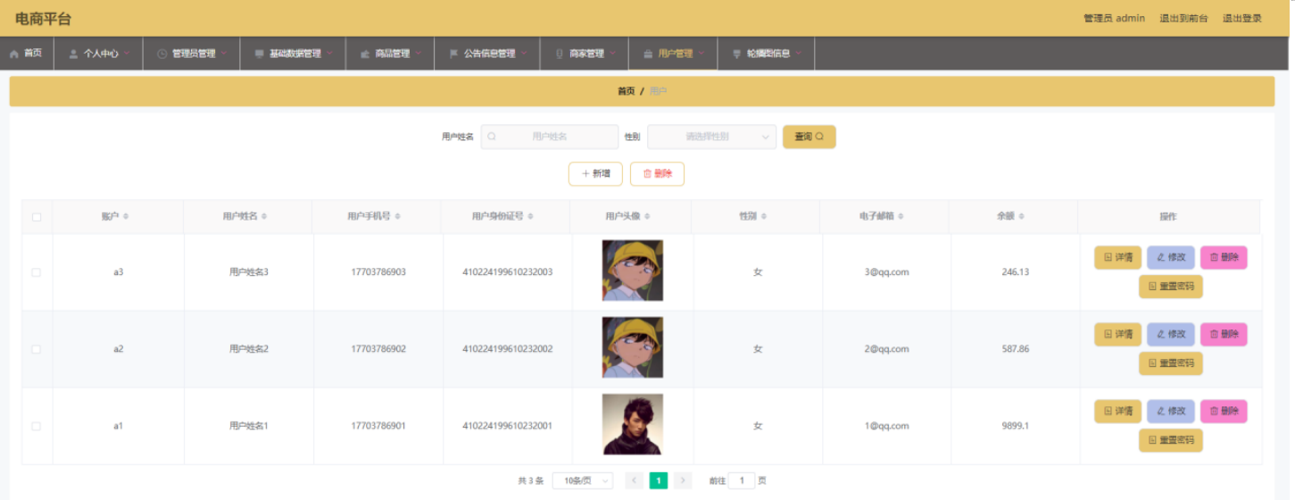Open the 用户管理 menu item
Viewport: 1295px width, 500px height.
(673, 54)
